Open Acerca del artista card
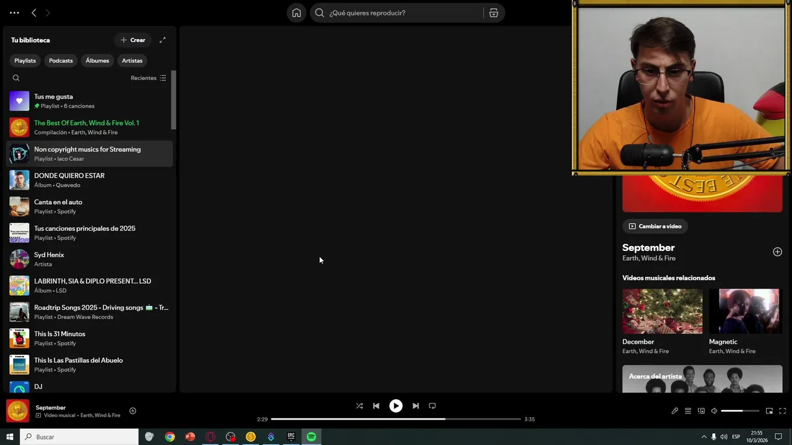The image size is (792, 445). click(x=702, y=378)
